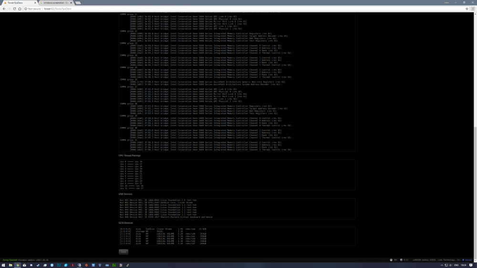Open the clock showing 19:24
This screenshot has width=477, height=268.
tap(464, 265)
